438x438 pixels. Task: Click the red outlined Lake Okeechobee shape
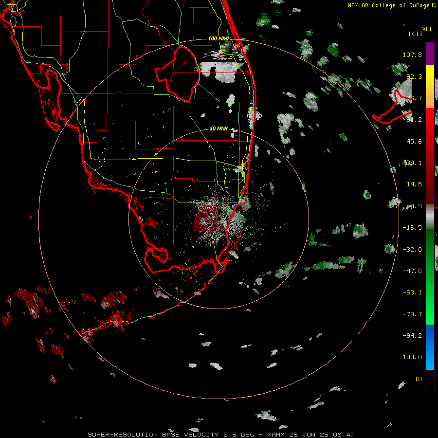pos(178,74)
